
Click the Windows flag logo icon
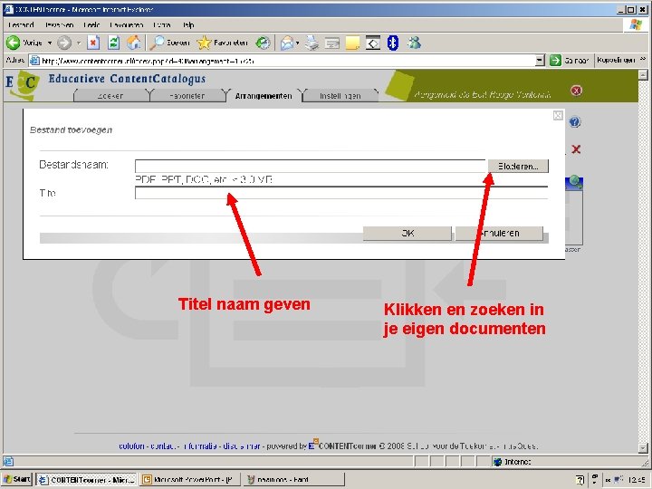tap(636, 24)
